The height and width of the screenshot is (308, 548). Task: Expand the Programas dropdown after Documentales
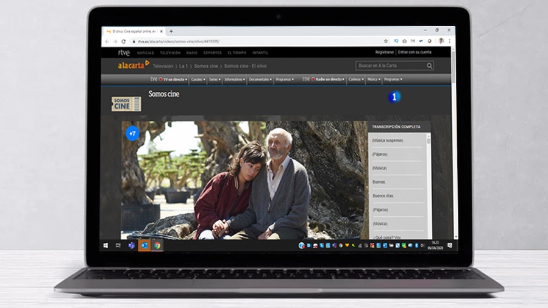pyautogui.click(x=285, y=80)
